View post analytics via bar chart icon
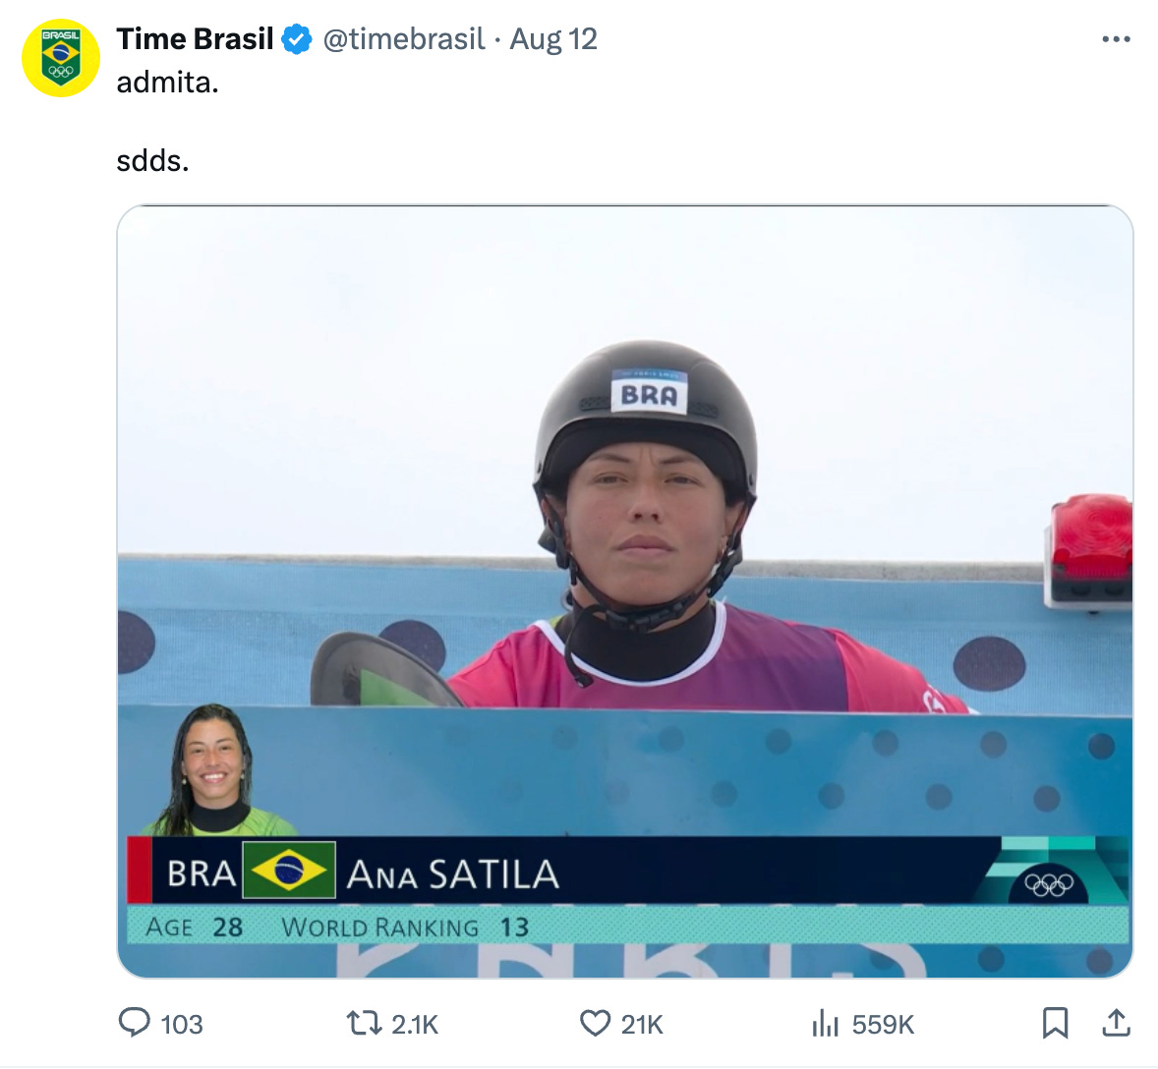 click(826, 1023)
